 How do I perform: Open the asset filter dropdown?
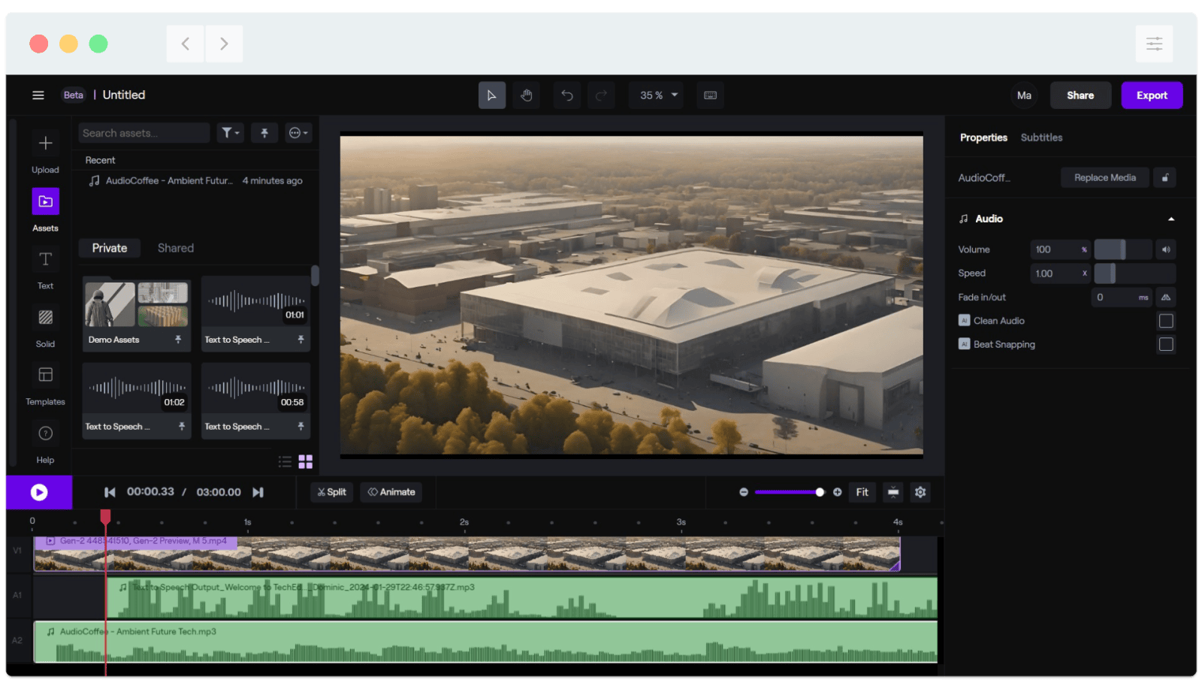(x=231, y=133)
